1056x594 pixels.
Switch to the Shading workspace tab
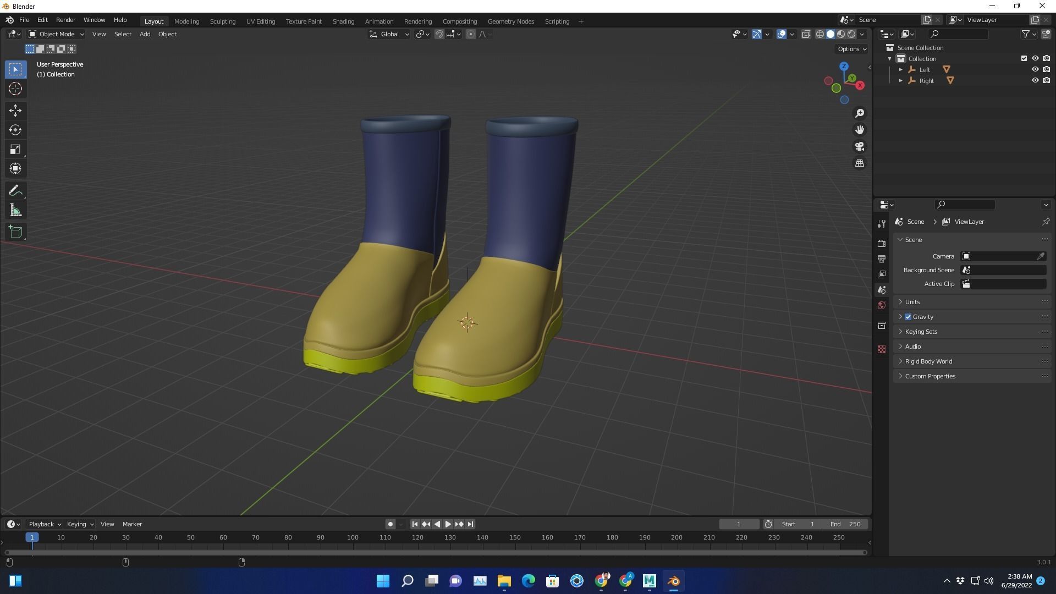tap(343, 21)
